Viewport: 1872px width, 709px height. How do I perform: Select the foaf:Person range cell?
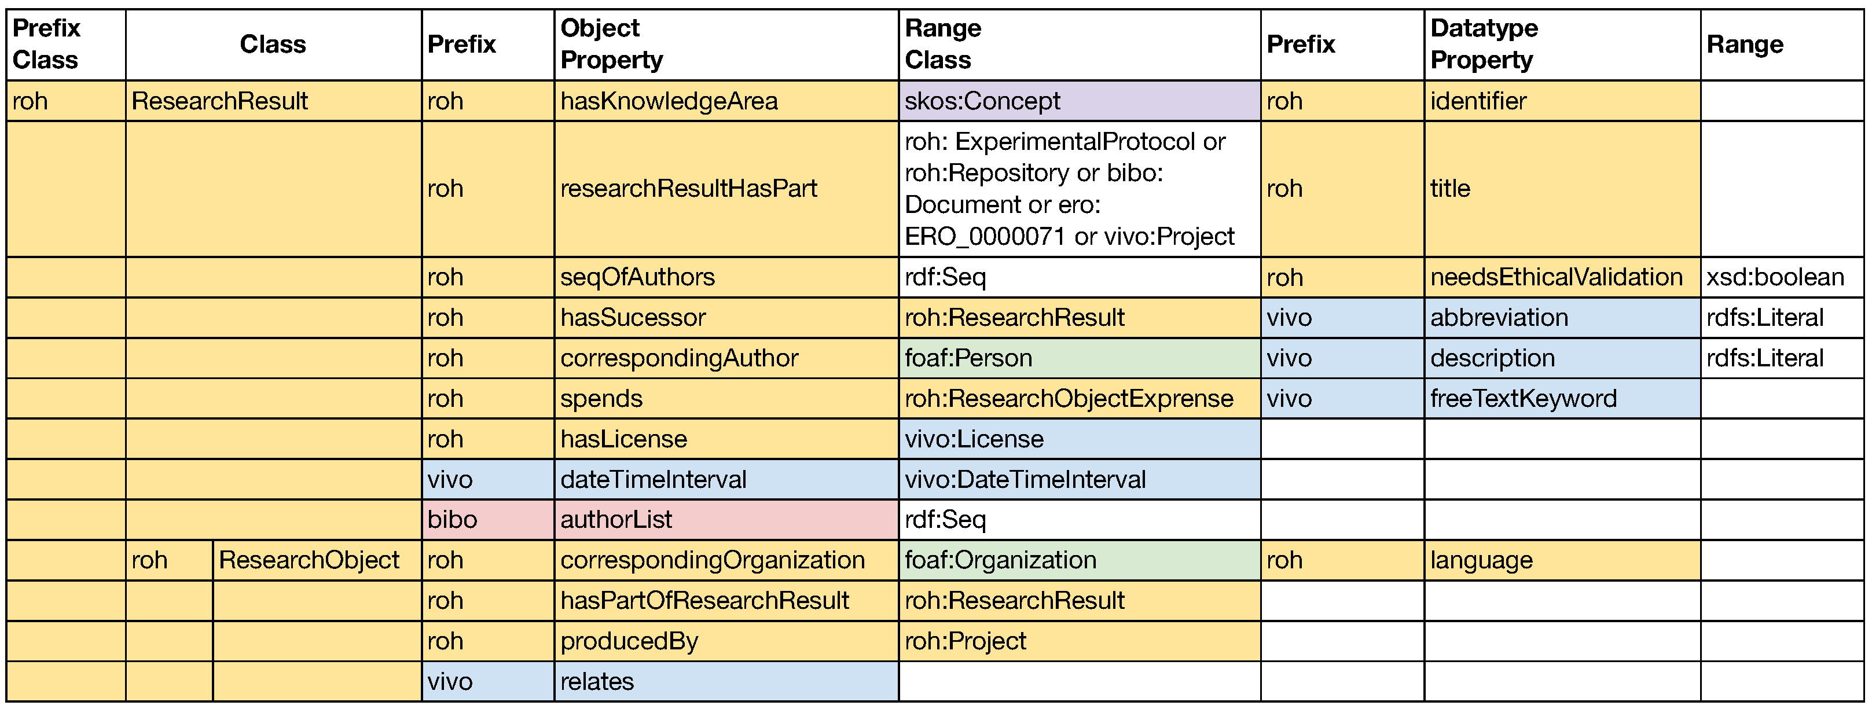968,358
